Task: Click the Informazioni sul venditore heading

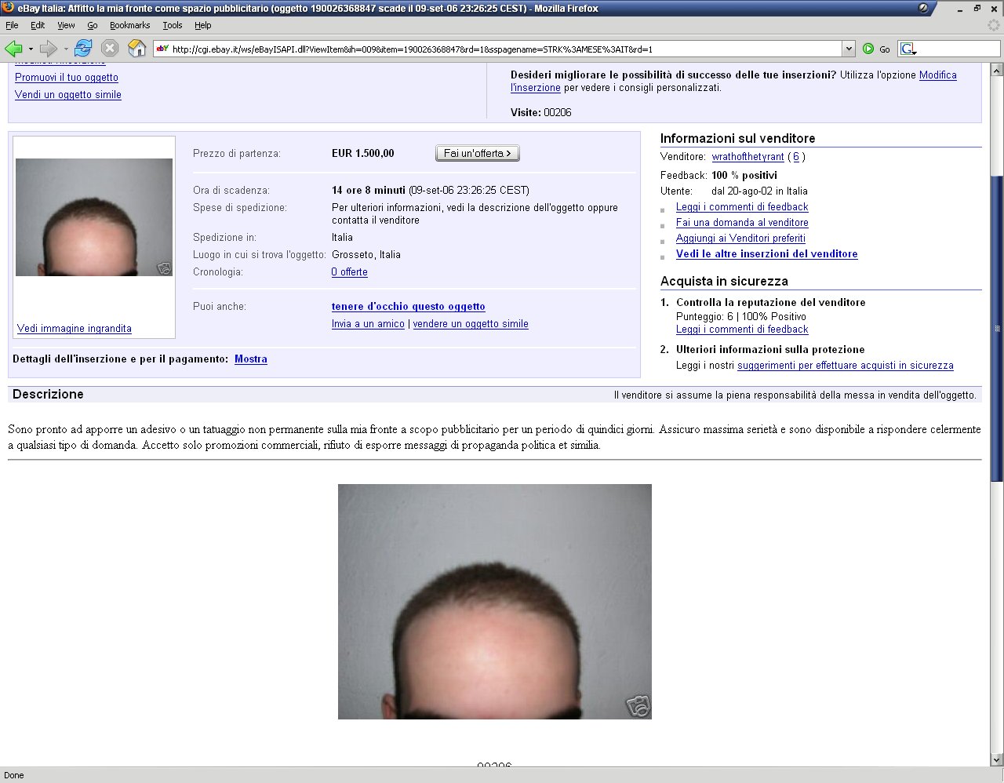Action: (x=738, y=138)
